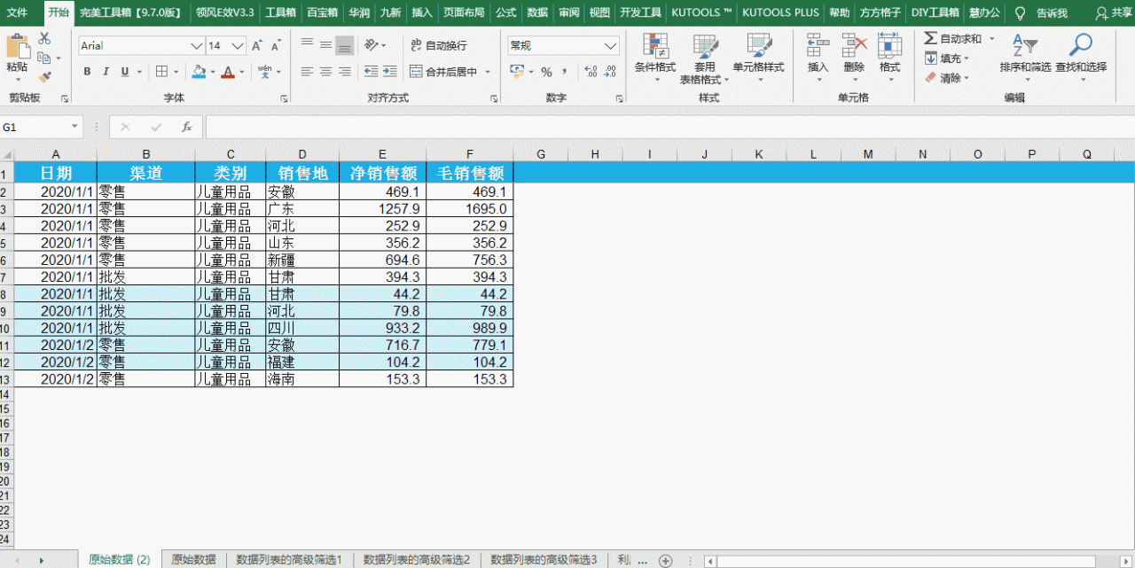This screenshot has height=568, width=1135.
Task: Select cell containing 1257.9
Action: tap(382, 209)
